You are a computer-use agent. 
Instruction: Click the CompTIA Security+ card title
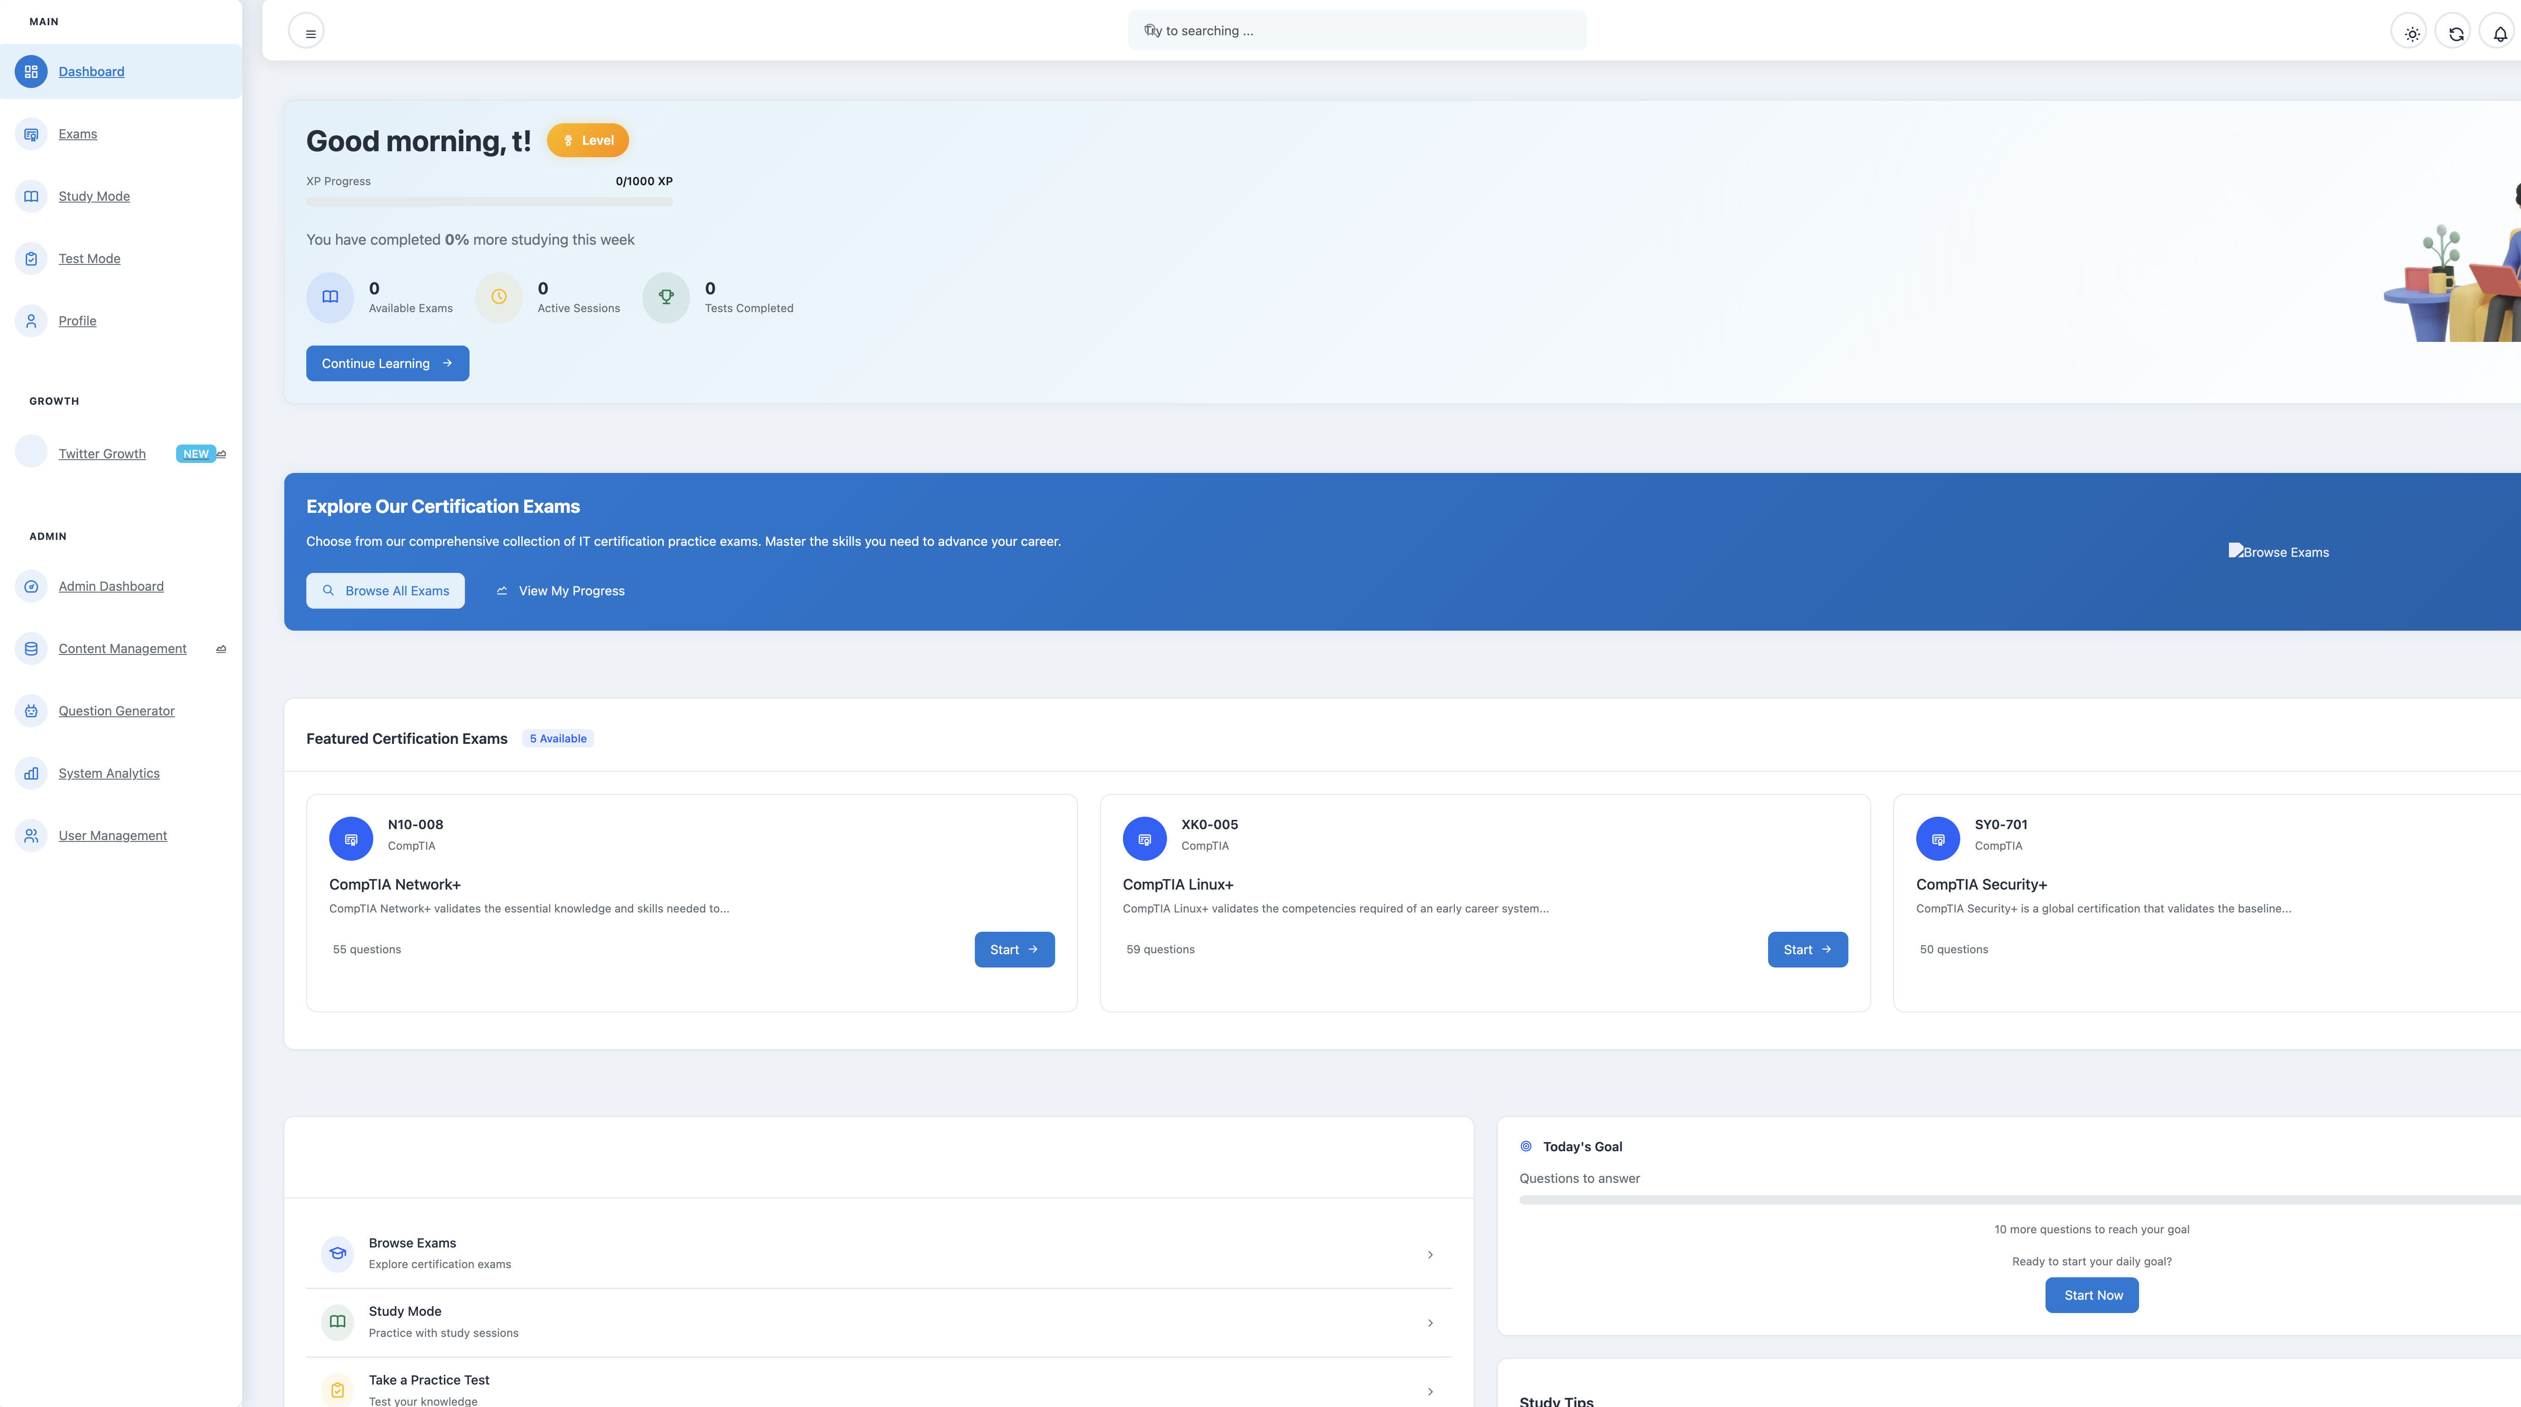[1981, 885]
